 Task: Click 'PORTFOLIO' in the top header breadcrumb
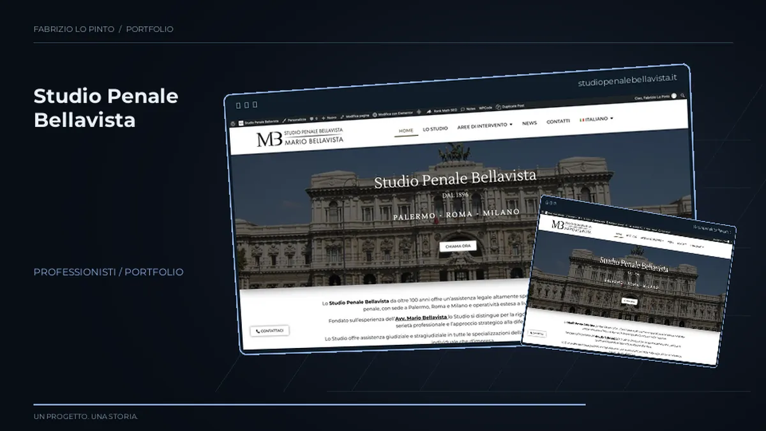click(x=149, y=29)
